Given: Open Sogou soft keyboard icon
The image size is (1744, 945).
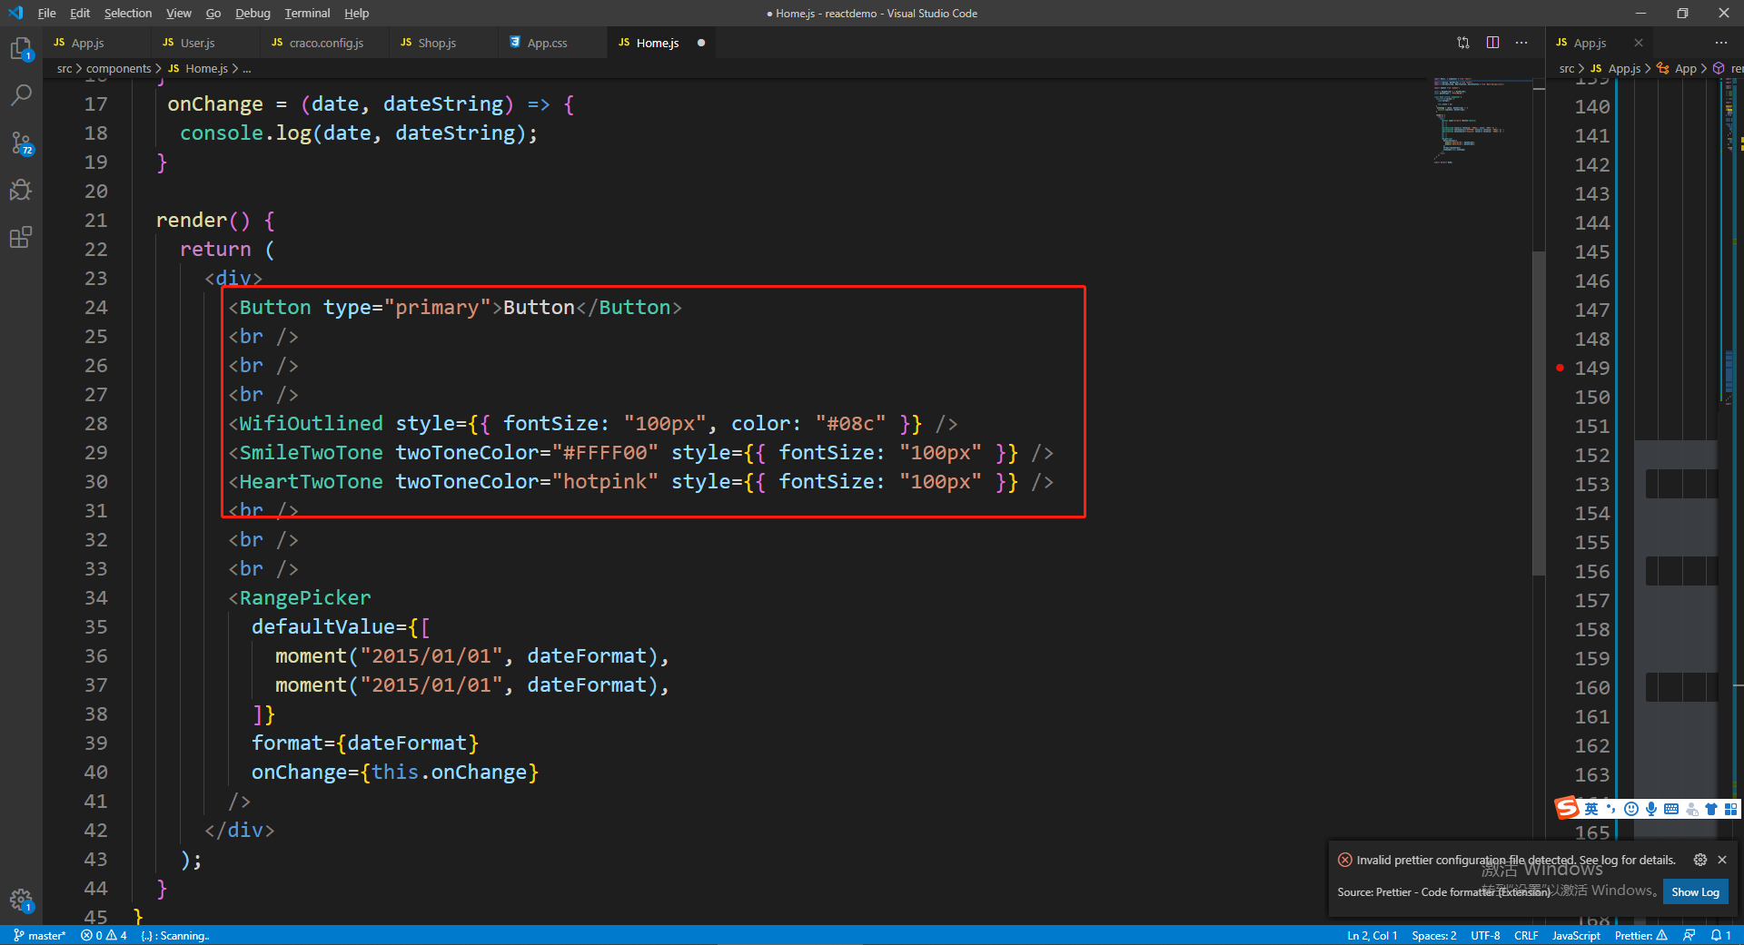Looking at the screenshot, I should pos(1671,809).
